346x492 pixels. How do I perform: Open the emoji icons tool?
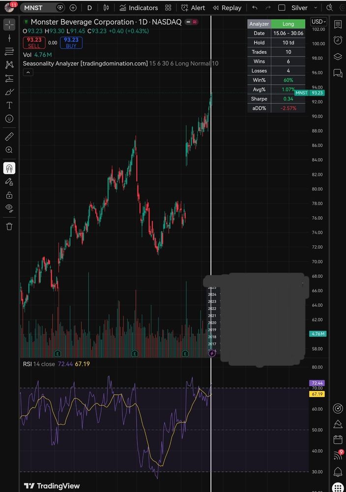[x=9, y=119]
